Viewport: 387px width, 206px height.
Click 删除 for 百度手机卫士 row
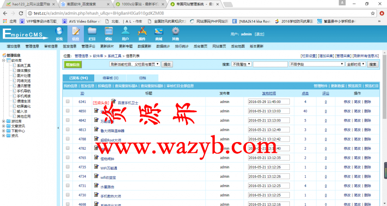pos(368,101)
